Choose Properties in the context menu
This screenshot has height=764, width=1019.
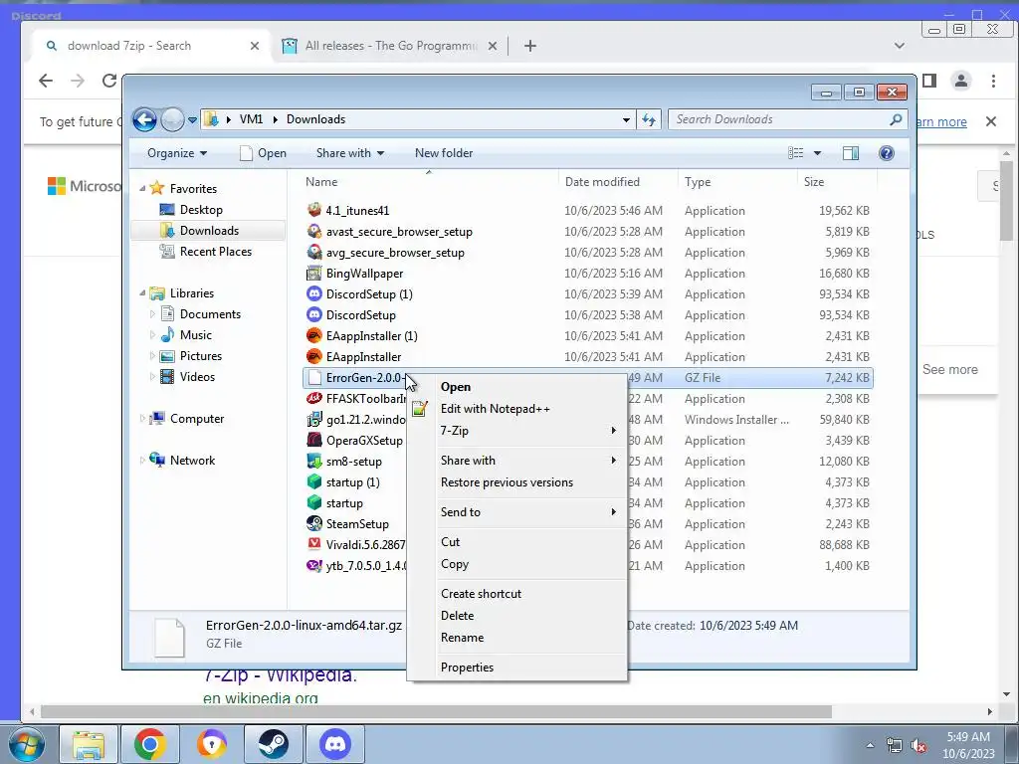[x=517, y=668]
